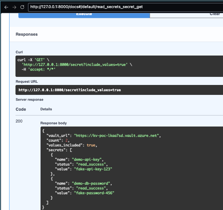Reload the page with the refresh icon

[x=22, y=7]
